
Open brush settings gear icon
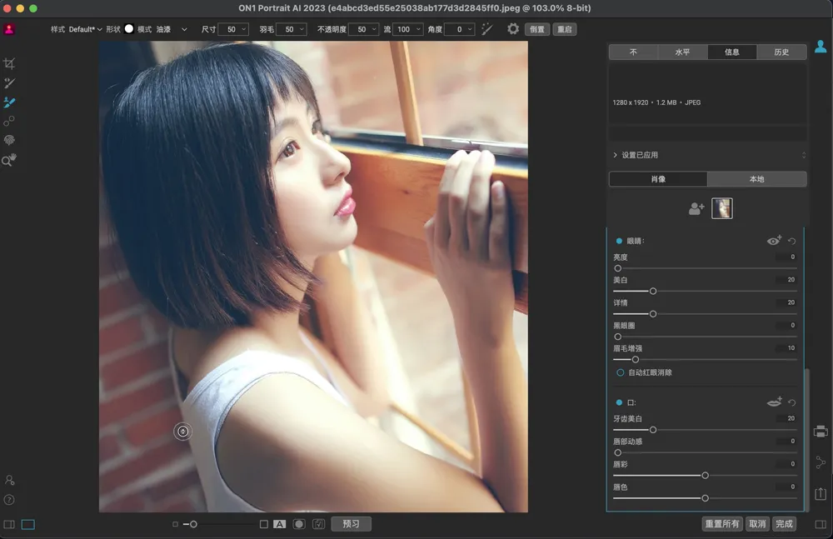(x=512, y=29)
